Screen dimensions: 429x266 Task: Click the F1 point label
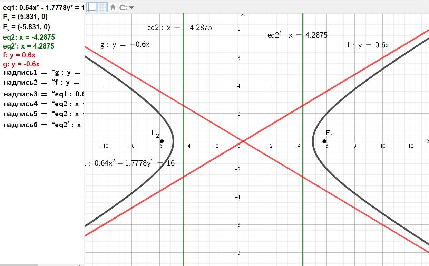tap(330, 134)
